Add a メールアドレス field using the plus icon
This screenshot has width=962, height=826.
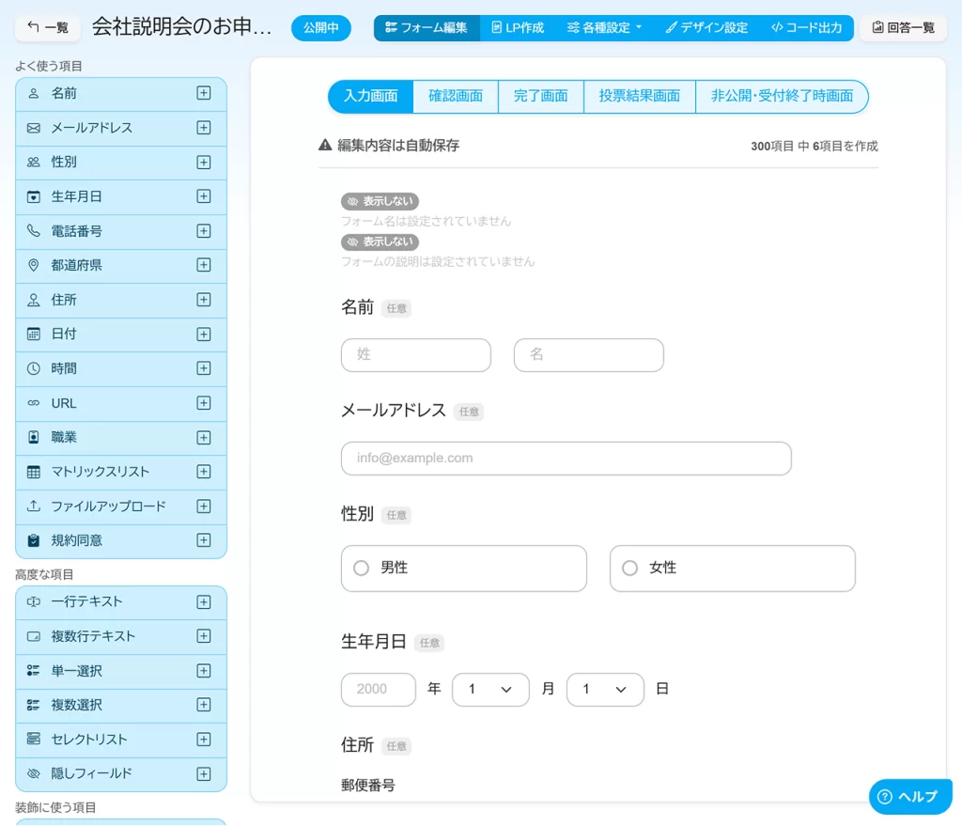203,128
